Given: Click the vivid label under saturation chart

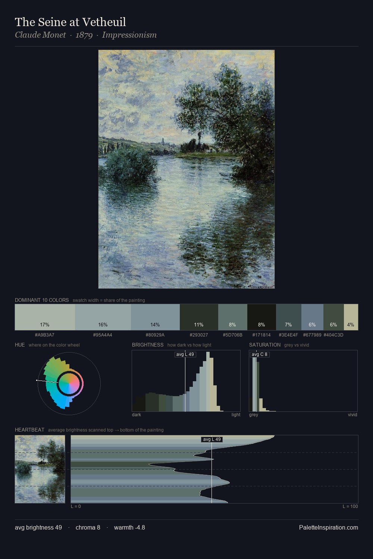Looking at the screenshot, I should coord(352,415).
